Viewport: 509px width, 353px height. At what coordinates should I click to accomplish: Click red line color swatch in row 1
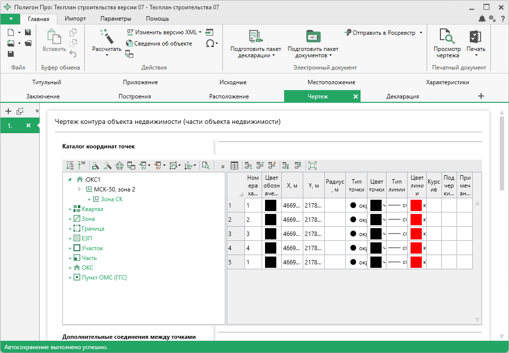point(416,205)
